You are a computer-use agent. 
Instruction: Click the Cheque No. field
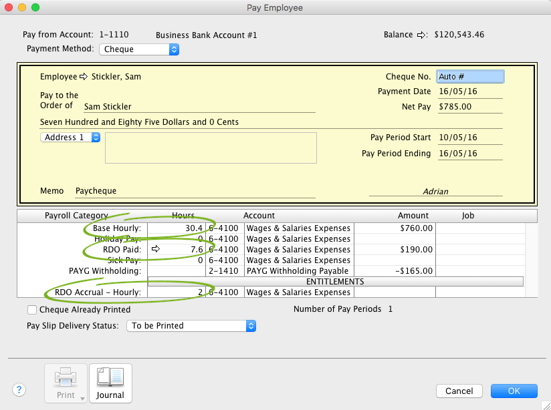tap(469, 77)
